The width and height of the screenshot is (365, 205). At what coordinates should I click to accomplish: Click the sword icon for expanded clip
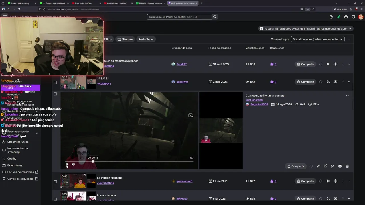[319, 166]
